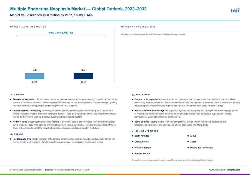Click the 'Full report covers granular country-level forecasts' note
250x175 pixels.
click(153, 34)
